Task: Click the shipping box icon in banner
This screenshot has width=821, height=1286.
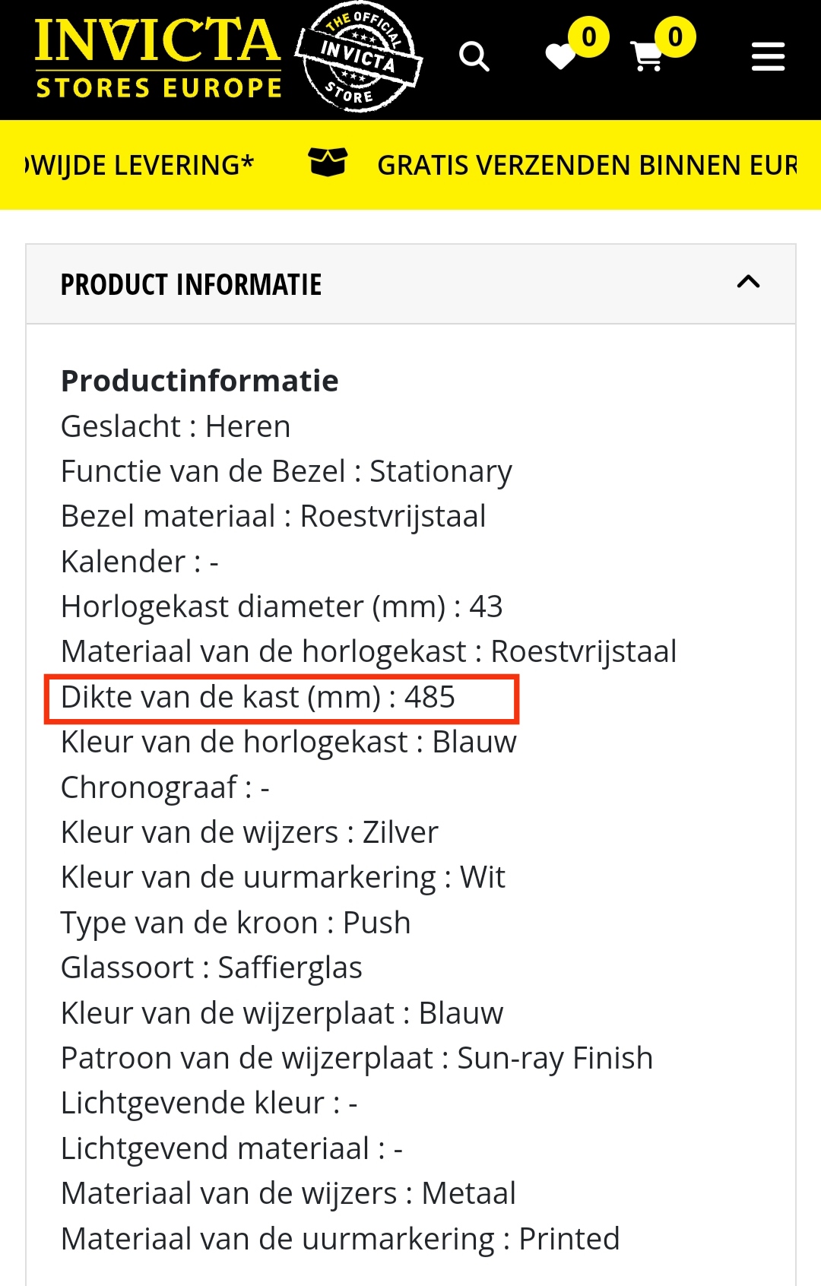Action: pyautogui.click(x=328, y=162)
